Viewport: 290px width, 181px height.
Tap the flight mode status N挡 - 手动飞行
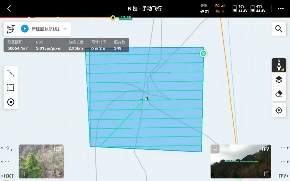coord(145,9)
